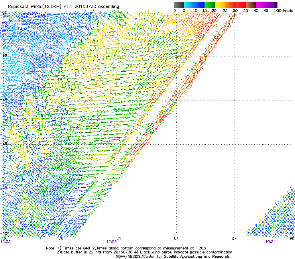Click the purple time stamp '12:08'
This screenshot has width=295, height=259.
point(111,242)
